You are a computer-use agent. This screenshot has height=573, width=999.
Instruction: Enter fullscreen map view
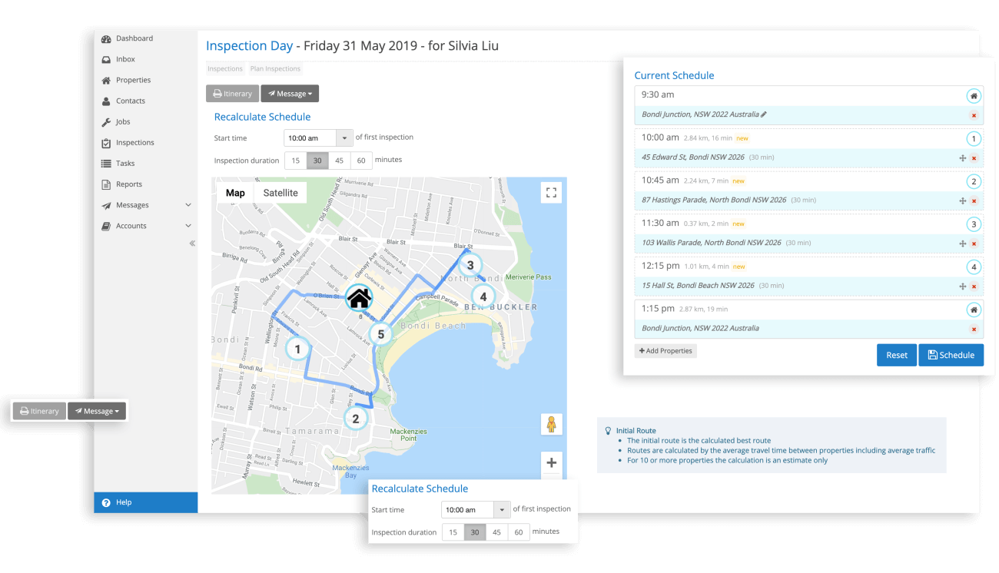coord(550,193)
